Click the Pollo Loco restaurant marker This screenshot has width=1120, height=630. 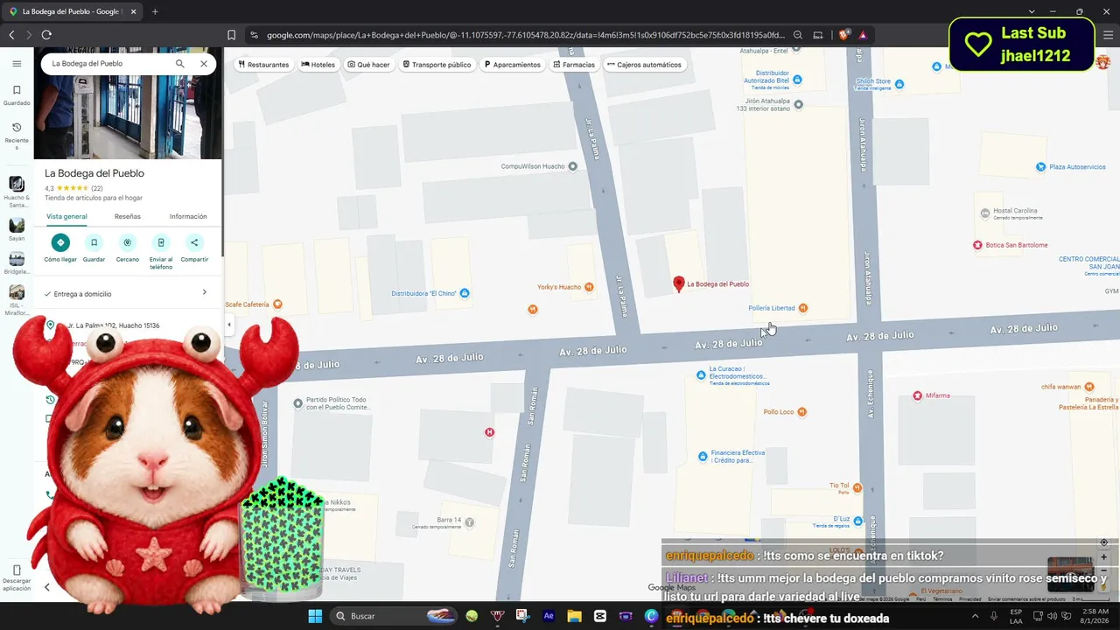(x=802, y=412)
